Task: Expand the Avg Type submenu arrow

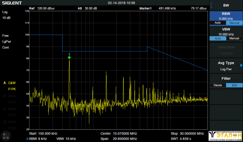Action: 241,65
